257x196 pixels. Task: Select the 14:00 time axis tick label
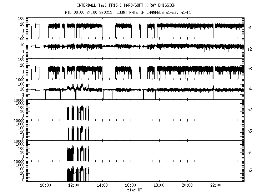pos(102,185)
